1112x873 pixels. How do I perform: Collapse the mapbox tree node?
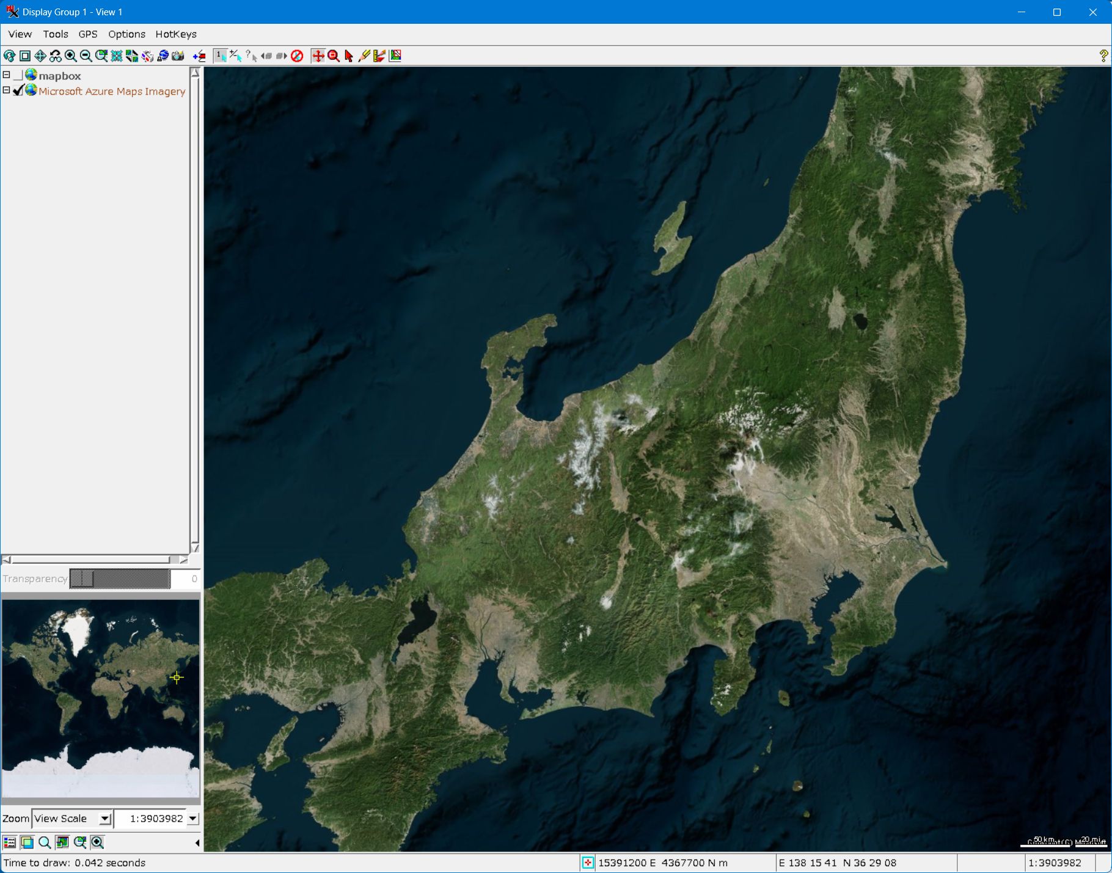[x=7, y=75]
